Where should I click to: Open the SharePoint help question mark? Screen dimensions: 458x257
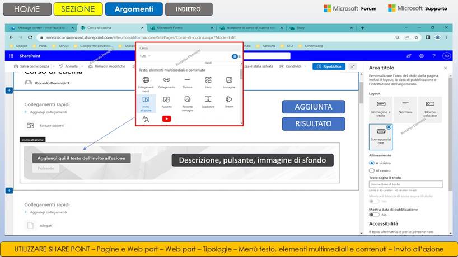[x=434, y=56]
